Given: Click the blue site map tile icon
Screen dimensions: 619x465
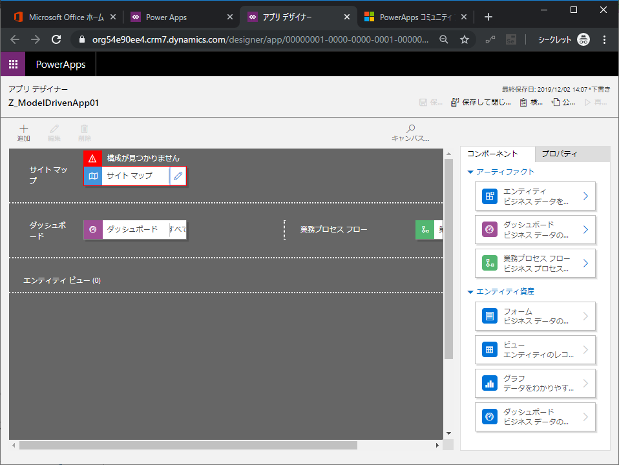Looking at the screenshot, I should (x=93, y=176).
